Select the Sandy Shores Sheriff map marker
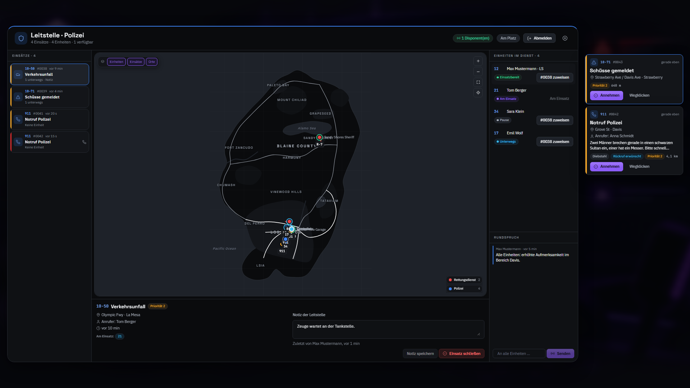Screen dimensions: 690x388 (319, 137)
